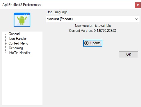Click the New version is availible text
141x107 pixels.
tap(93, 26)
